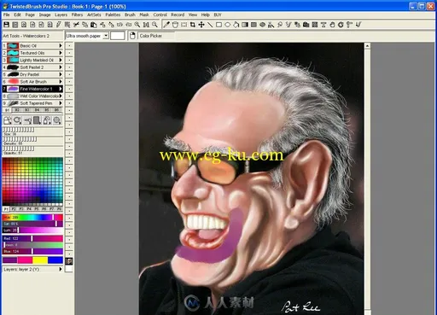The height and width of the screenshot is (315, 437).
Task: Pick the pink swatch below sliders
Action: coord(25,260)
